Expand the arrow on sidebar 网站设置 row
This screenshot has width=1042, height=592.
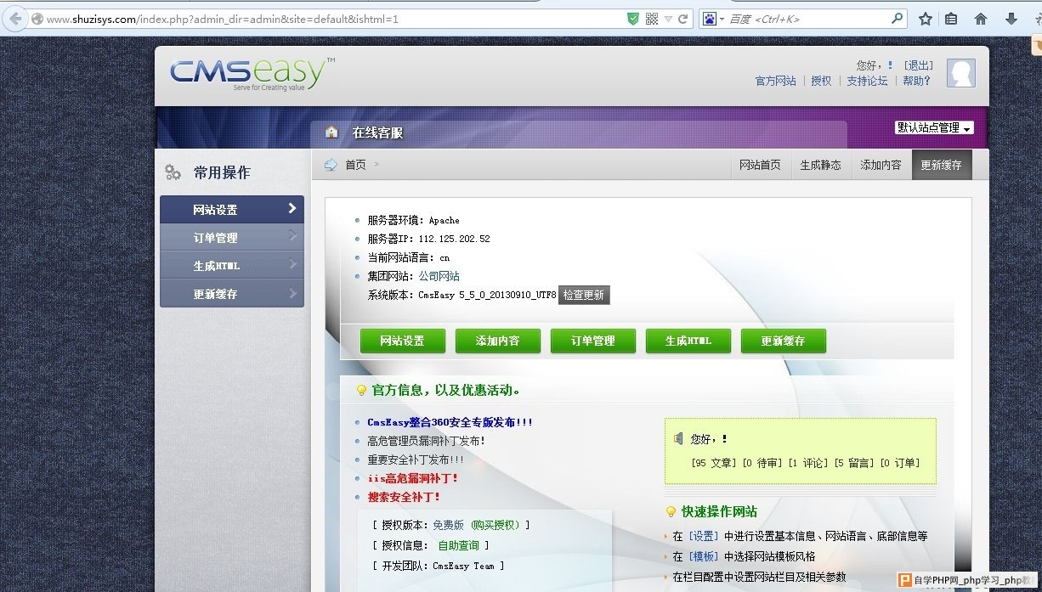pyautogui.click(x=292, y=208)
